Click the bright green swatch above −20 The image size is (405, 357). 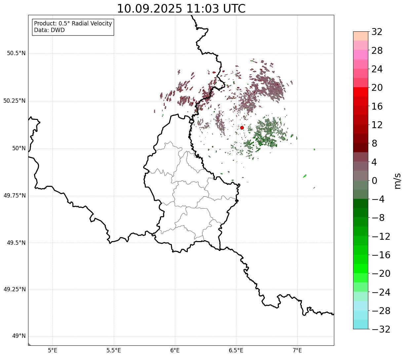pyautogui.click(x=360, y=268)
